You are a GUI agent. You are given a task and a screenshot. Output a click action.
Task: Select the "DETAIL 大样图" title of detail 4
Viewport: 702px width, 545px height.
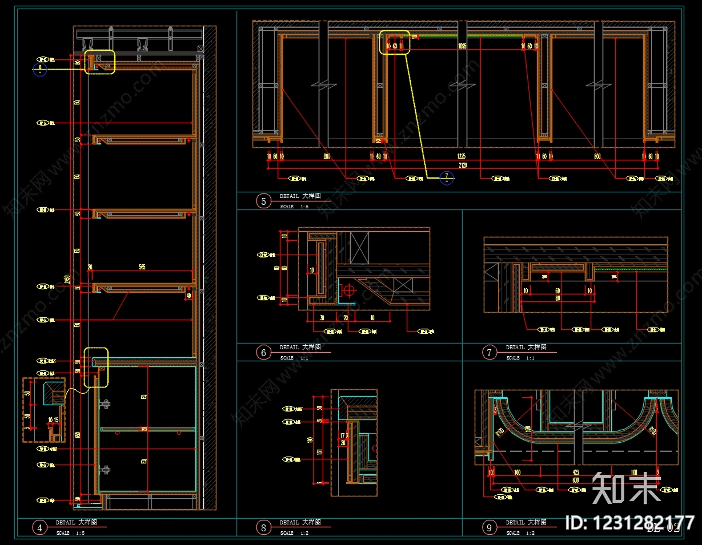pos(76,522)
